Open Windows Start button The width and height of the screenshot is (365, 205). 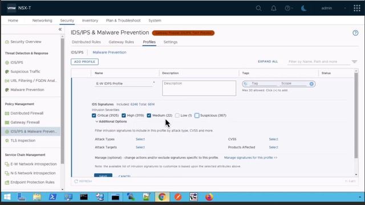click(7, 197)
